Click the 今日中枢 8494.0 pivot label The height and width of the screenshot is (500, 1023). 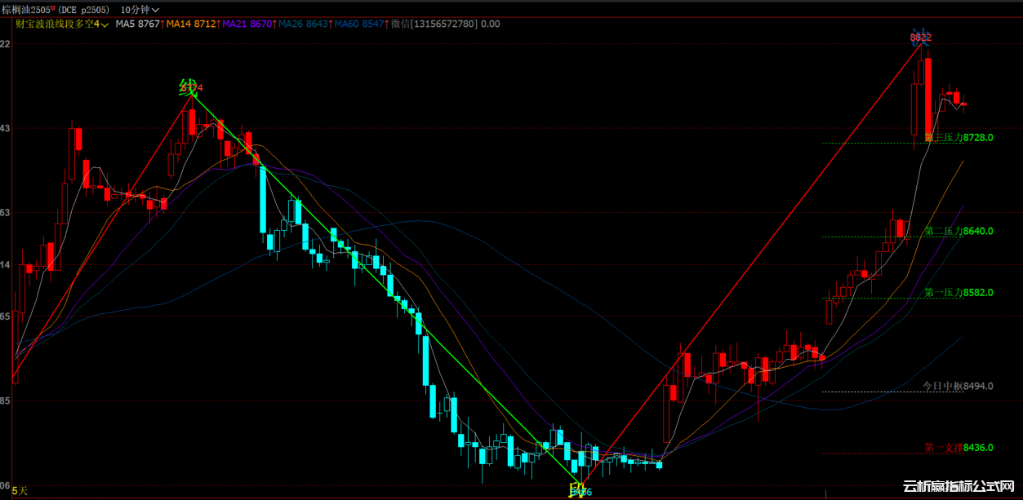(x=958, y=386)
